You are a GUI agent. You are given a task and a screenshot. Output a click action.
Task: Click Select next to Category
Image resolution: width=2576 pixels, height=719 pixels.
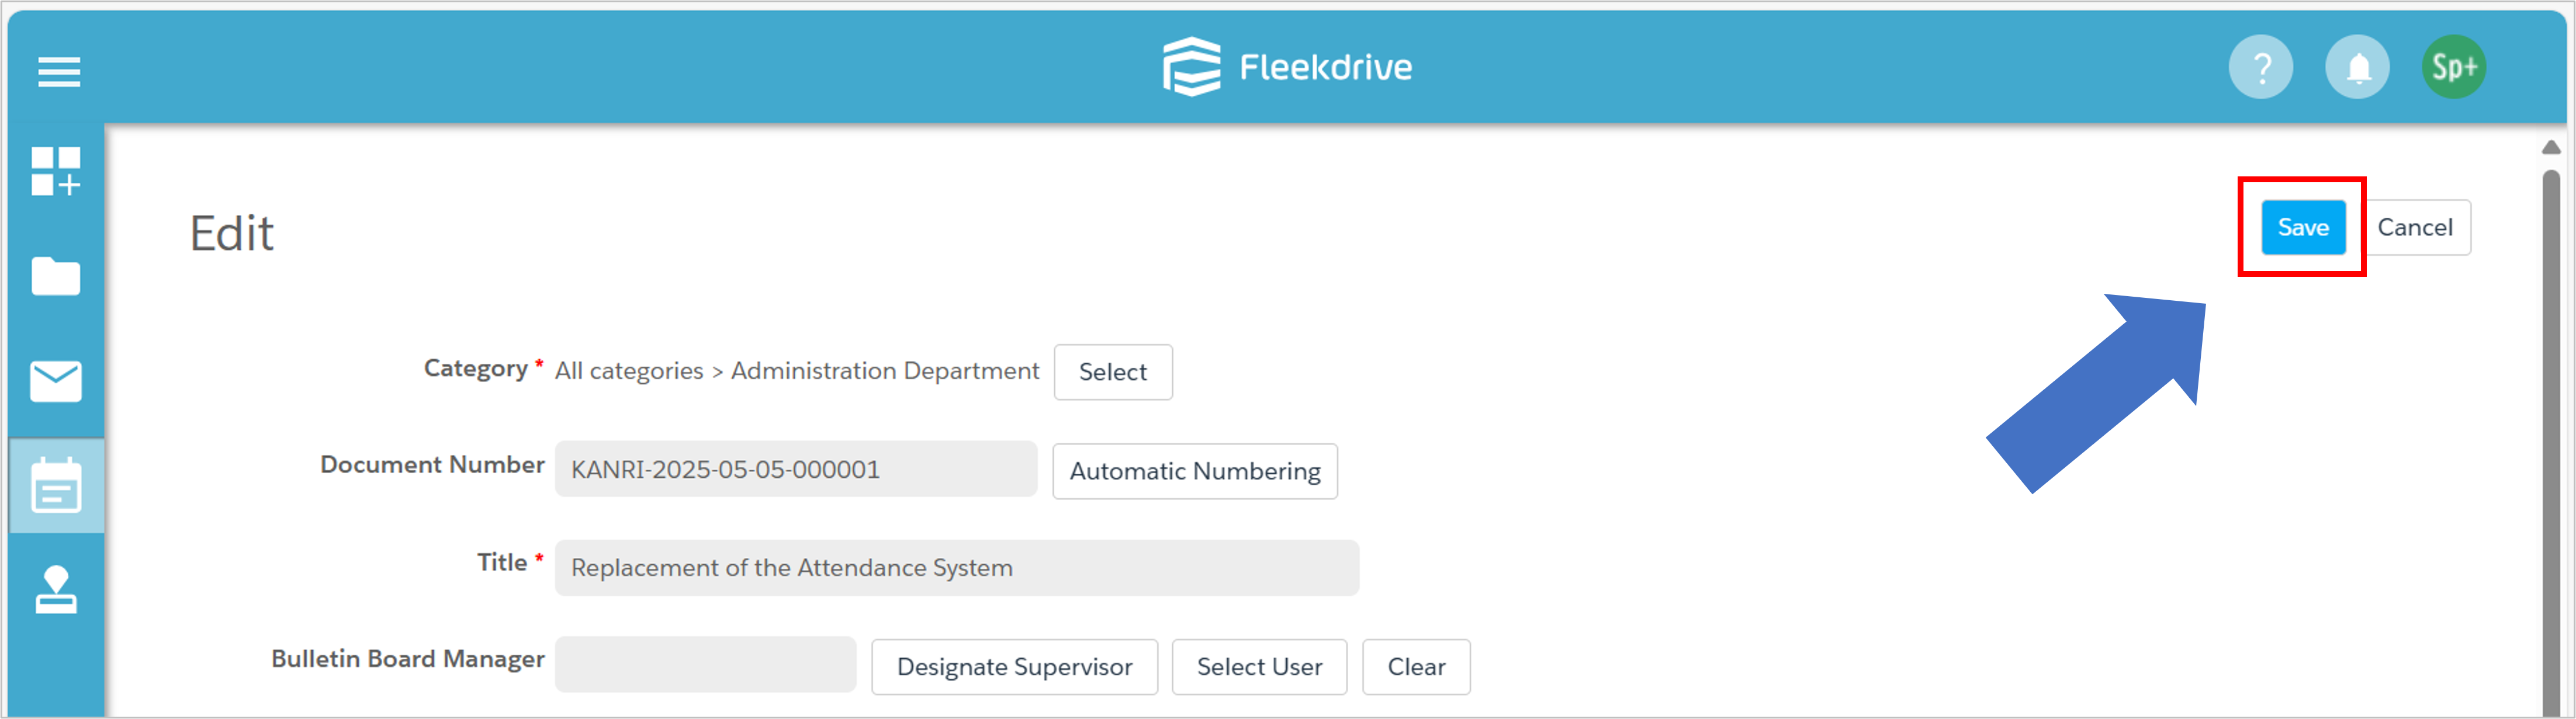[1113, 372]
